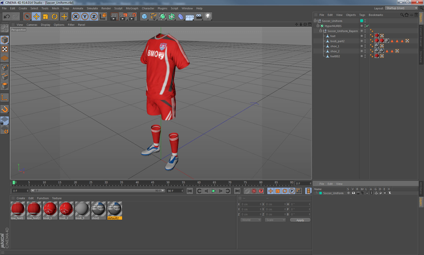Viewport: 424px width, 255px height.
Task: Open the deformer objects icon
Action: (x=181, y=17)
